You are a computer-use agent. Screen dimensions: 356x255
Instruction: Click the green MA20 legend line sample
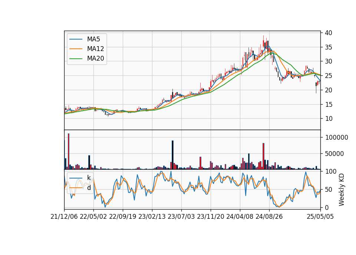click(76, 58)
